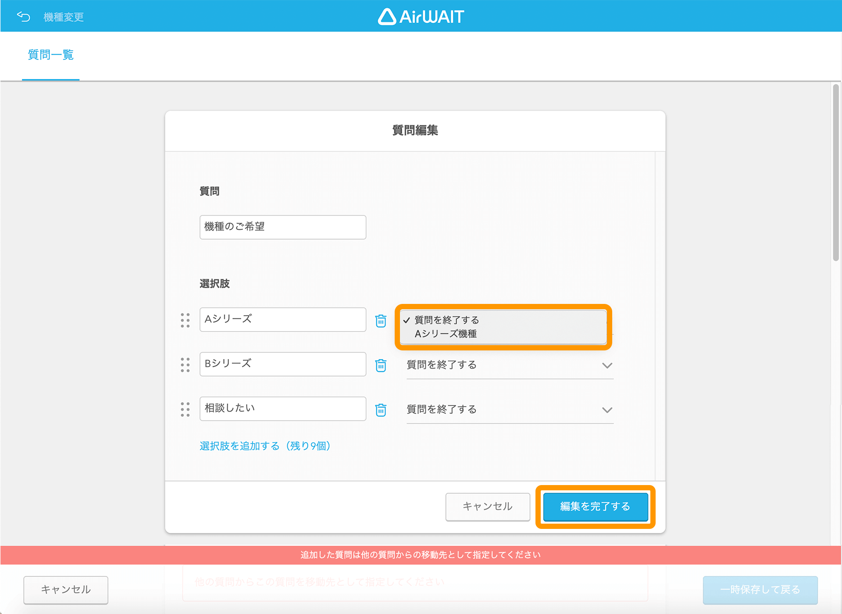Select 質問を終了する option in open dropdown

(503, 320)
